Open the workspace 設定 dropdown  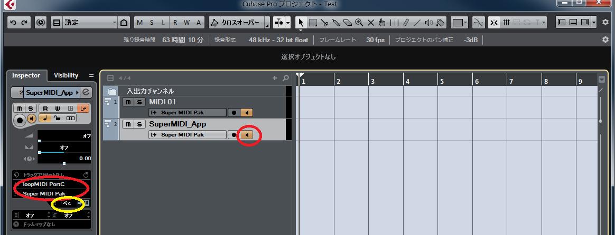point(90,23)
